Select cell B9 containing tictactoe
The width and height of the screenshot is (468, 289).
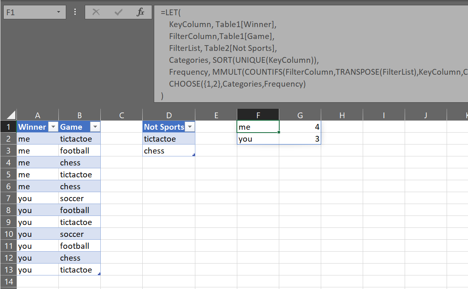coord(80,222)
